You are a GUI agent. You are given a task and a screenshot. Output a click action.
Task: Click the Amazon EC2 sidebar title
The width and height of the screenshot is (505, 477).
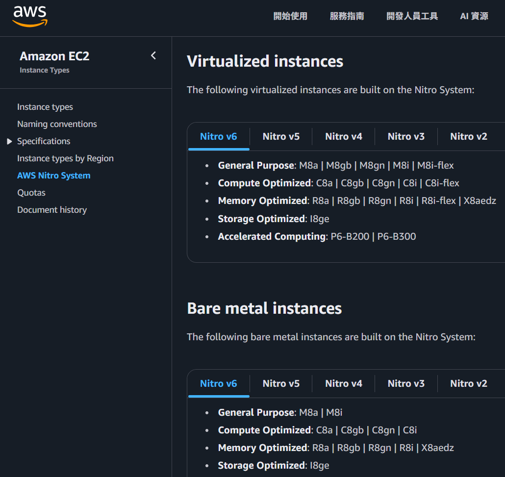pos(54,56)
